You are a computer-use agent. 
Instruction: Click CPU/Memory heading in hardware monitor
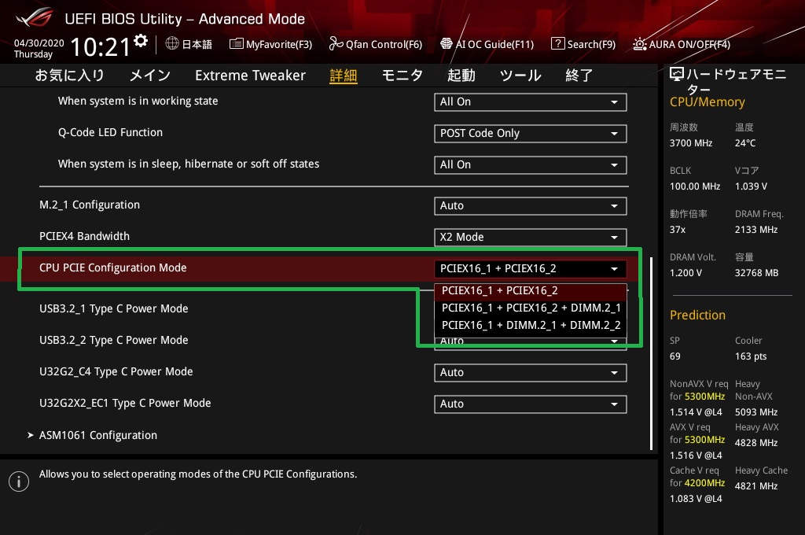pyautogui.click(x=707, y=101)
